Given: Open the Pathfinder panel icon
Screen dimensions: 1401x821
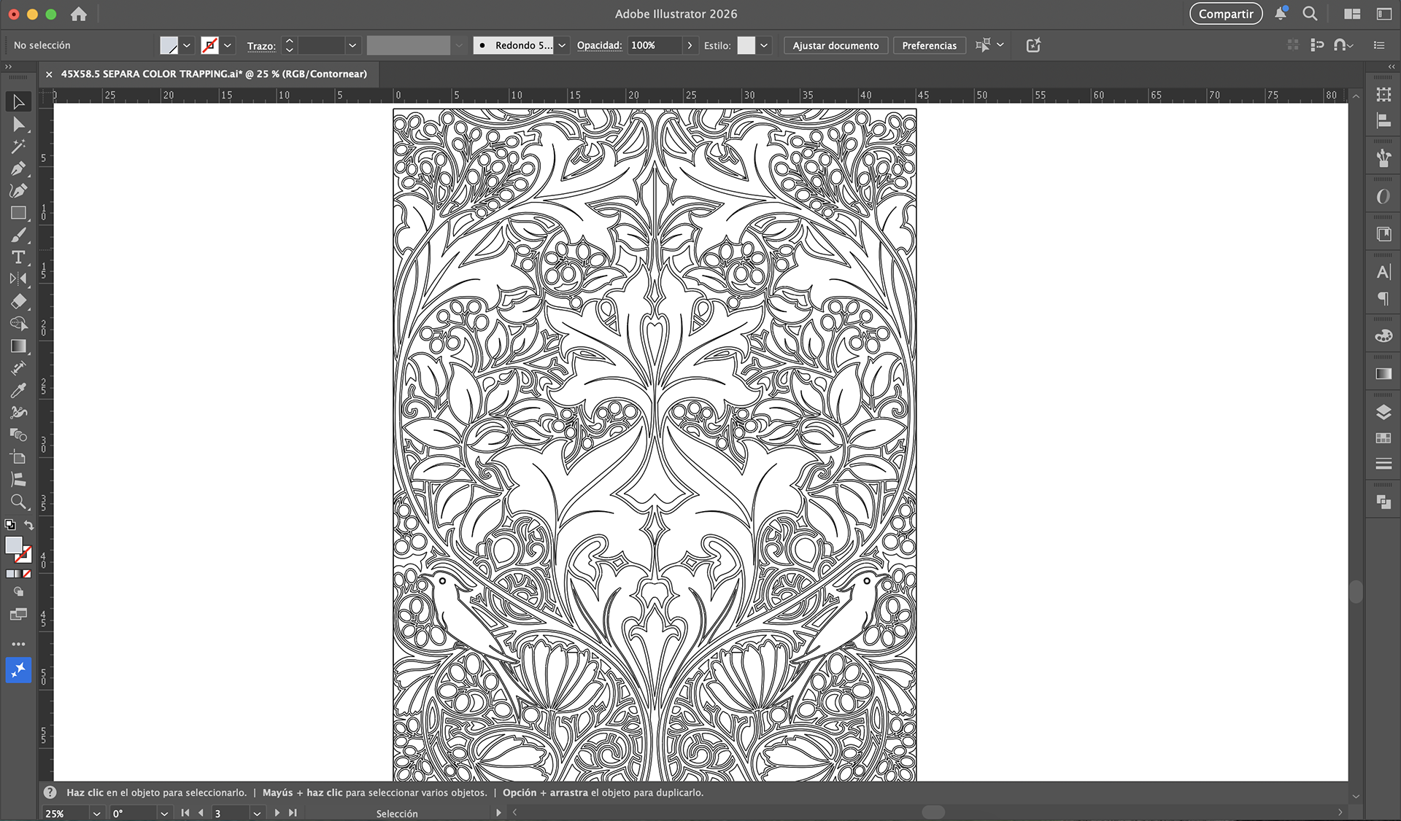Looking at the screenshot, I should pos(1383,502).
